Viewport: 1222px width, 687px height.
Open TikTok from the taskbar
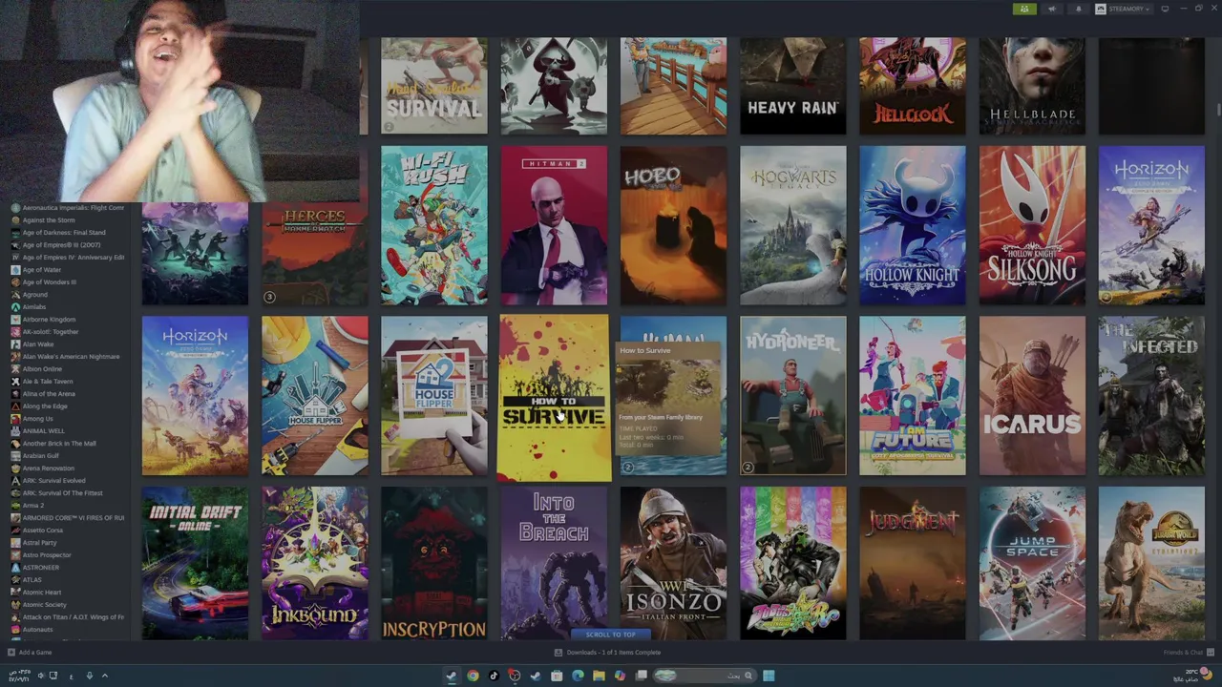tap(494, 676)
